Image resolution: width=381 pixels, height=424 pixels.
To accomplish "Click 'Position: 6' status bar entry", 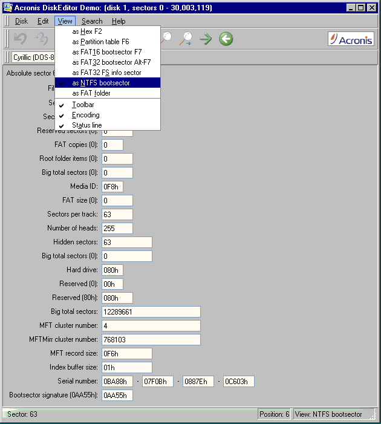I will click(274, 414).
